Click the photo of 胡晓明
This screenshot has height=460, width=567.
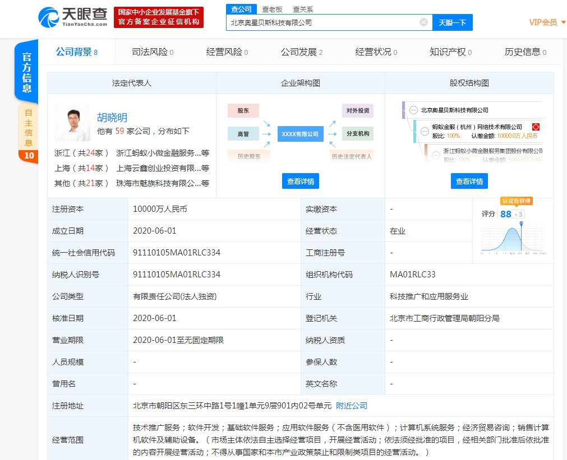pyautogui.click(x=72, y=123)
